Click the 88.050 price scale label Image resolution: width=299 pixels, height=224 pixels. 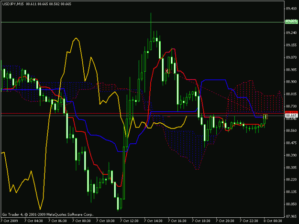click(x=291, y=204)
